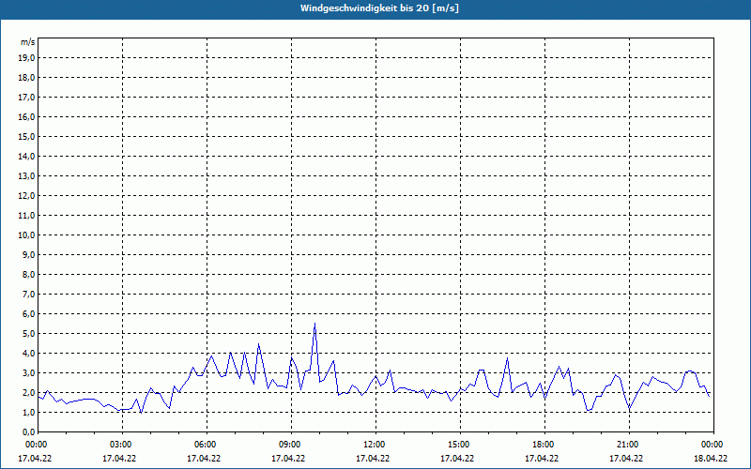
Task: Select the 15:00 time label on the x-axis
Action: tap(459, 444)
